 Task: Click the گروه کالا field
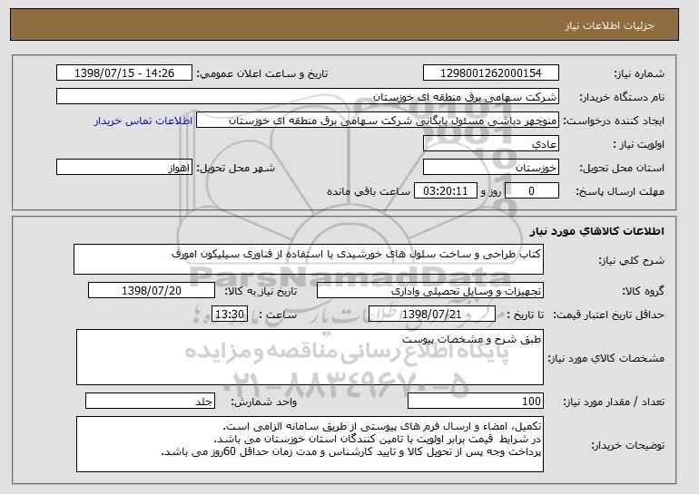pos(430,291)
